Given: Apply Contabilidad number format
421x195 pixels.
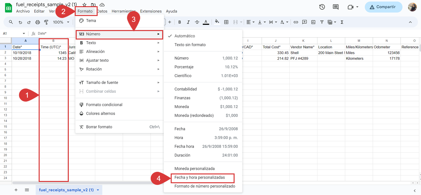Looking at the screenshot, I should 203,89.
